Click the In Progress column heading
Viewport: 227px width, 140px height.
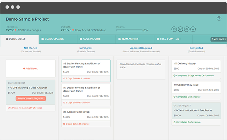[x=86, y=48]
